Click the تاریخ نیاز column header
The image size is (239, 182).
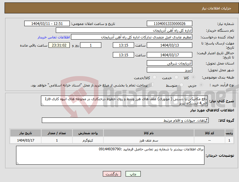(x=25, y=133)
